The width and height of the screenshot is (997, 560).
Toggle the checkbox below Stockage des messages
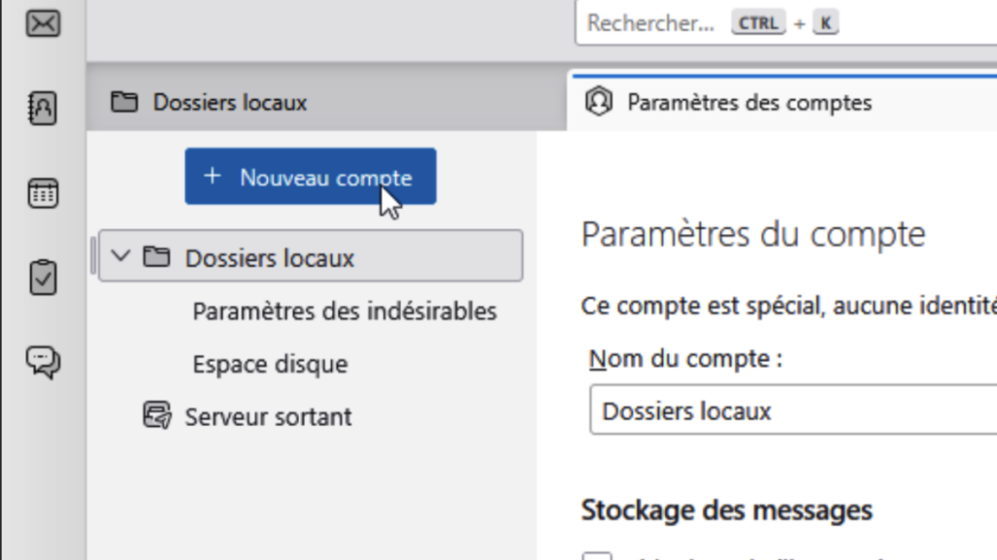tap(598, 556)
